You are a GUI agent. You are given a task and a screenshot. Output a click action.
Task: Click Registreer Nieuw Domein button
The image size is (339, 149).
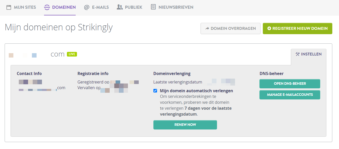[x=297, y=29]
